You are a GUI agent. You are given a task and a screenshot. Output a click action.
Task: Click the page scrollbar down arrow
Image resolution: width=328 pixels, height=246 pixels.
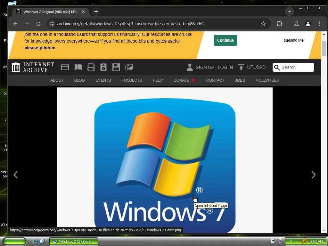click(x=324, y=230)
